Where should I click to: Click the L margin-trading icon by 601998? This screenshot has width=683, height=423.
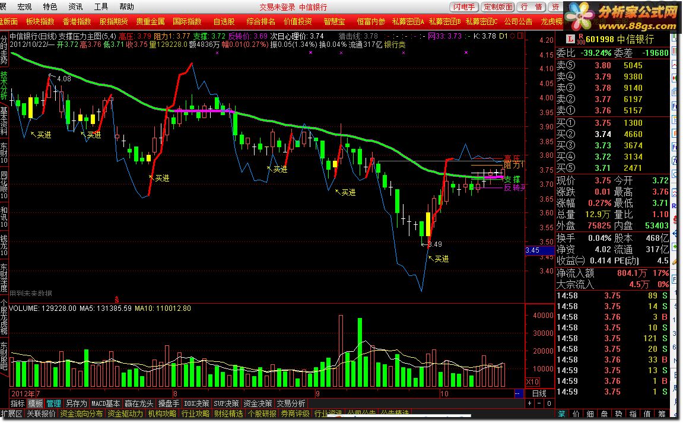click(570, 39)
